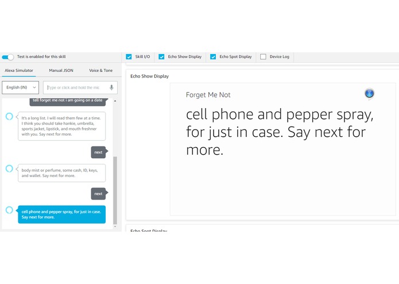
Task: Open the English (IN) language dropdown
Action: tap(20, 87)
